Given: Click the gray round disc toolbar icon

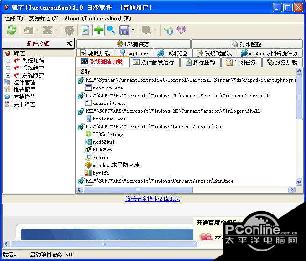Looking at the screenshot, I should [x=69, y=30].
